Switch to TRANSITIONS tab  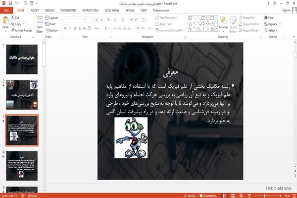click(68, 10)
